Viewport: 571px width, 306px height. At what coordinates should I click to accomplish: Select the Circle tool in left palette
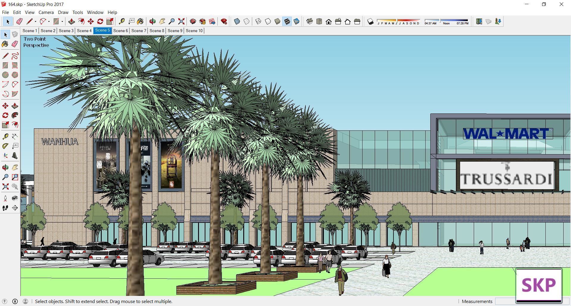5,75
